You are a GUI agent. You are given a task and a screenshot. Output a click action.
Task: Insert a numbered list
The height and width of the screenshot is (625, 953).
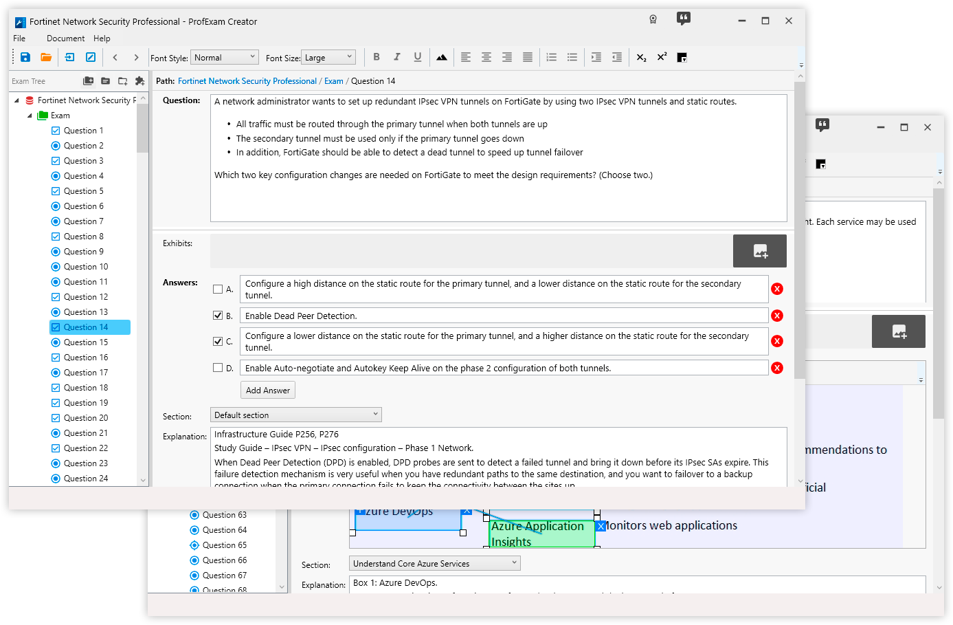(x=552, y=57)
